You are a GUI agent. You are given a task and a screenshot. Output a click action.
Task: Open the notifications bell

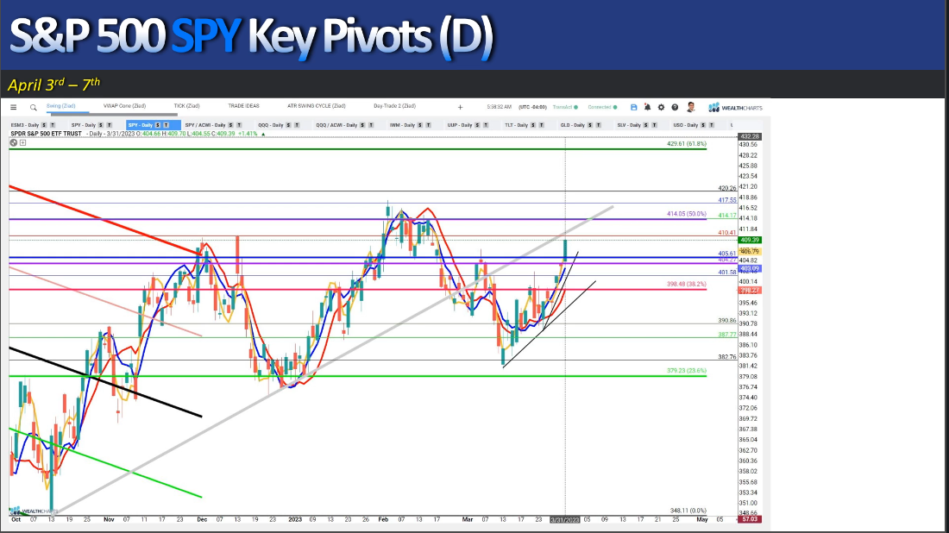click(x=648, y=107)
